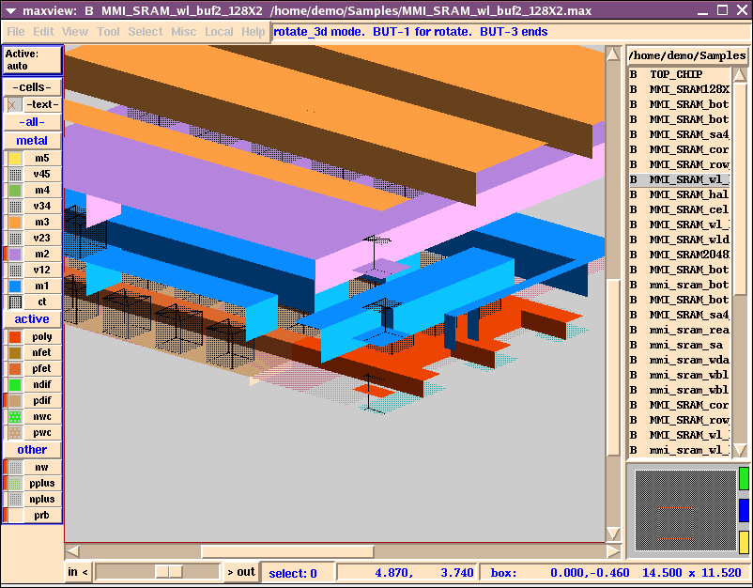Select MMI_SRAM128X cell in list

pyautogui.click(x=680, y=89)
